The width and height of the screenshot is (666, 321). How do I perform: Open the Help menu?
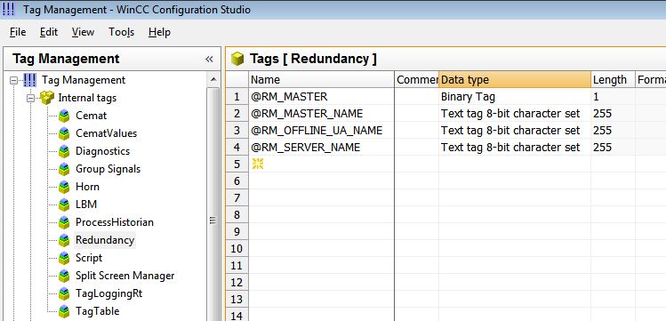point(159,32)
